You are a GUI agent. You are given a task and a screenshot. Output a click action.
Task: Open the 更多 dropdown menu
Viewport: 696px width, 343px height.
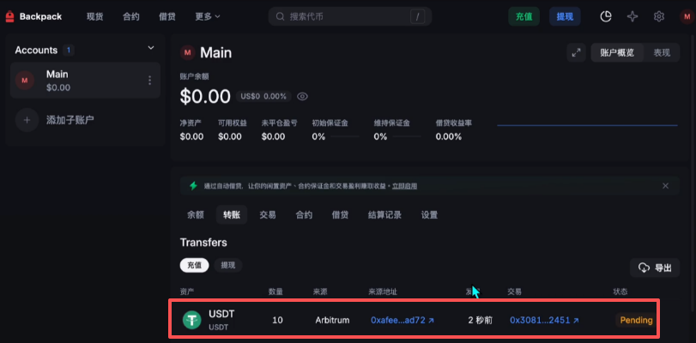(x=208, y=17)
